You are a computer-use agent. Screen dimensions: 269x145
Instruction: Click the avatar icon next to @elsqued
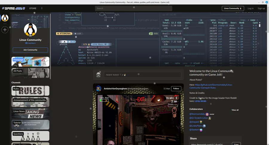pyautogui.click(x=201, y=122)
